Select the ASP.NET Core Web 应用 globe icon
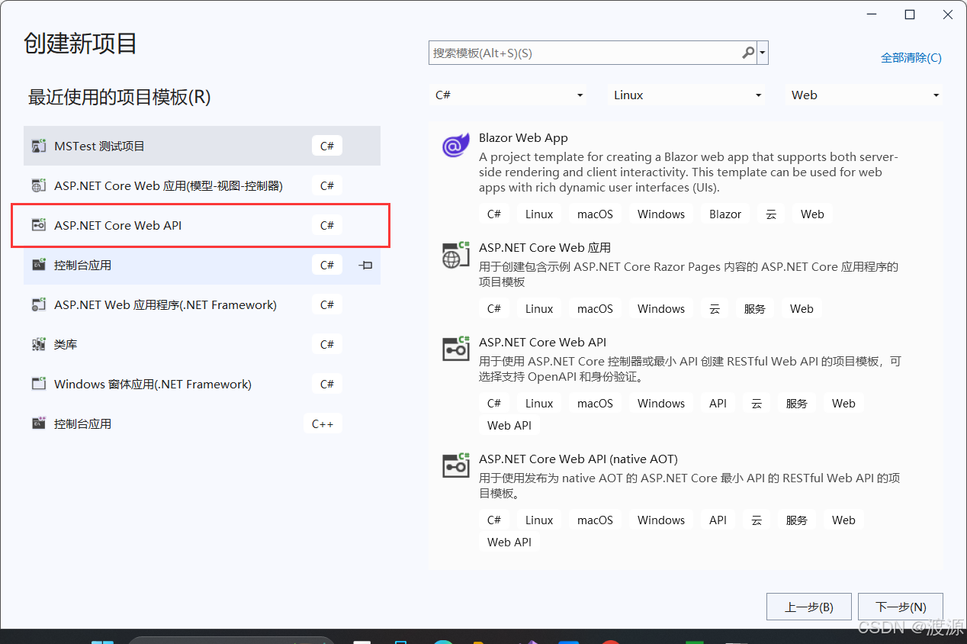 coord(456,255)
